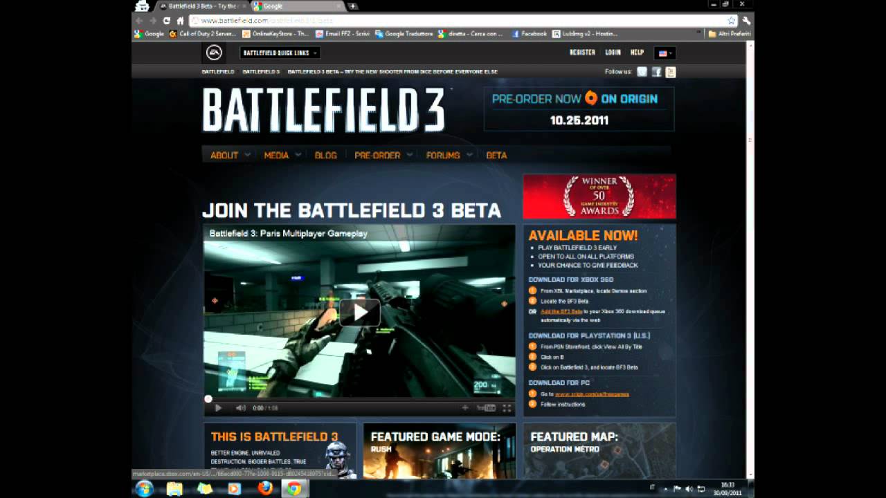Screen dimensions: 886x498
Task: Click the small play button in video controls
Action: 218,408
